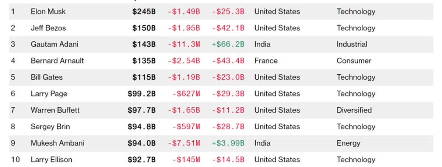This screenshot has height=167, width=442.
Task: Click Jeff Bezos's $150B net worth
Action: point(144,28)
